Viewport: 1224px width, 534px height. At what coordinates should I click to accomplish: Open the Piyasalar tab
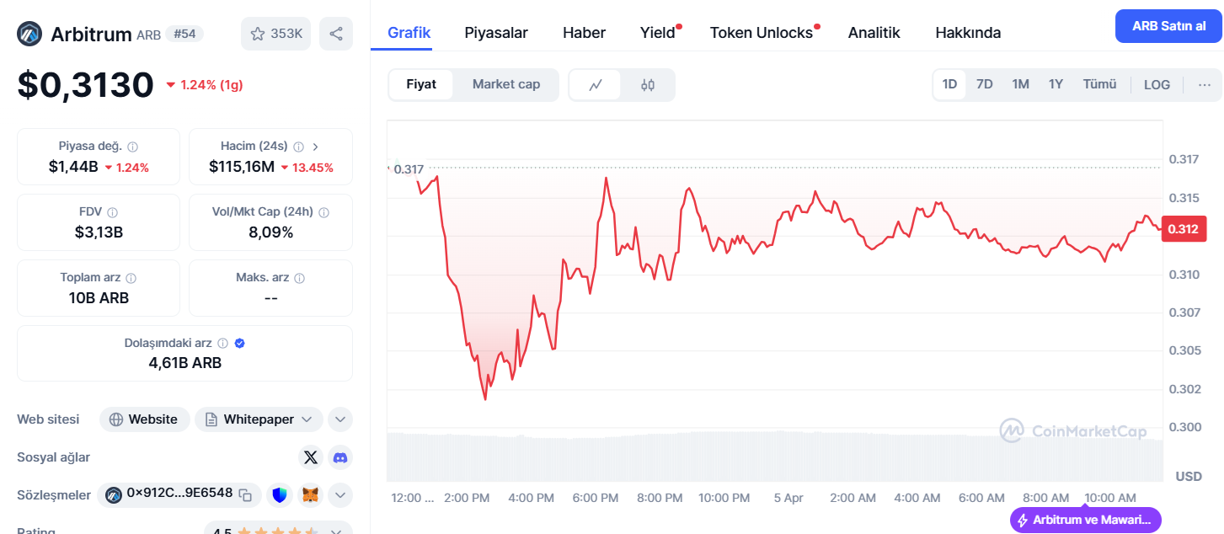tap(496, 33)
